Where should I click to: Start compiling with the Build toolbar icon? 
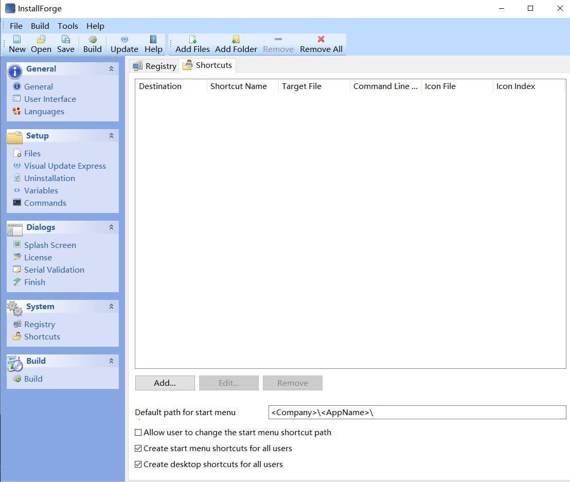[x=93, y=44]
